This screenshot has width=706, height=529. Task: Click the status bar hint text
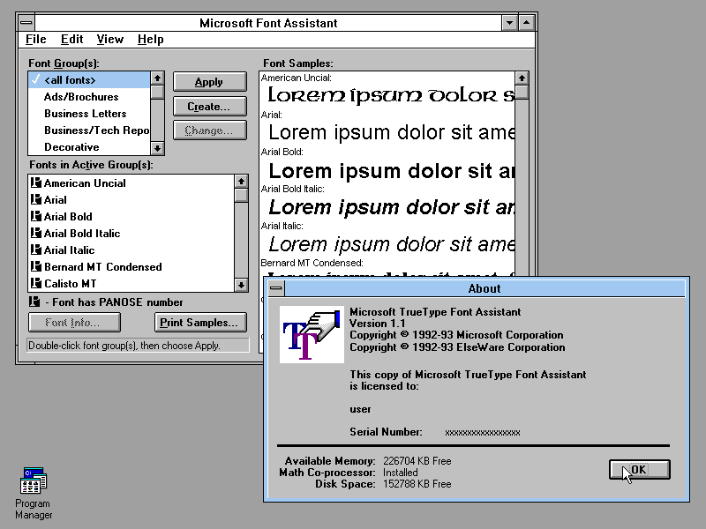coord(124,346)
